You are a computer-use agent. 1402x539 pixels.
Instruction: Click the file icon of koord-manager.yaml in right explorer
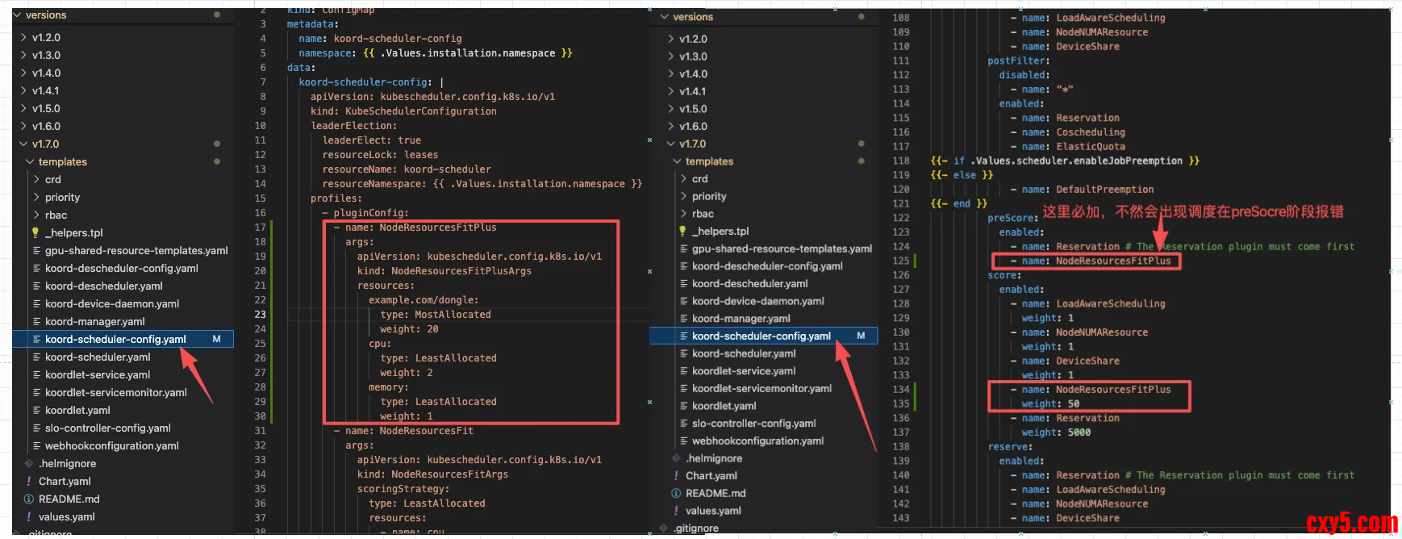tap(684, 319)
